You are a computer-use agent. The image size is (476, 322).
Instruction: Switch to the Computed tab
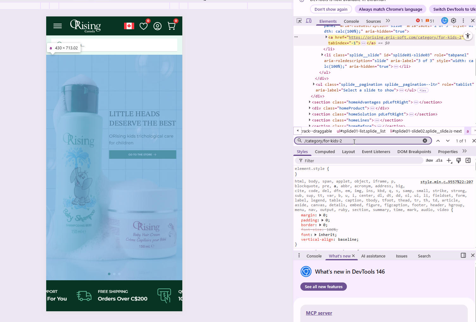(325, 152)
